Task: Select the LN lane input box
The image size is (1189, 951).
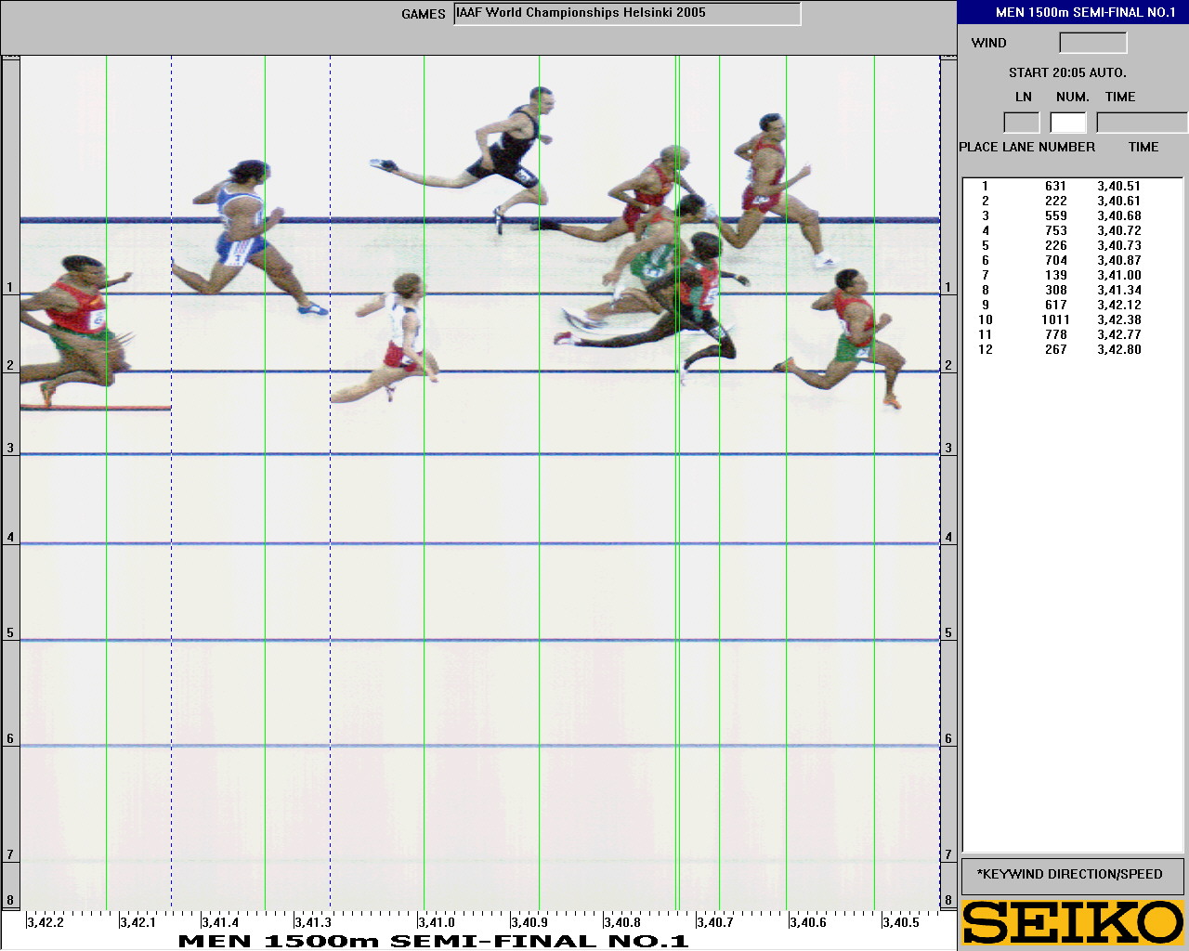Action: (x=1022, y=123)
